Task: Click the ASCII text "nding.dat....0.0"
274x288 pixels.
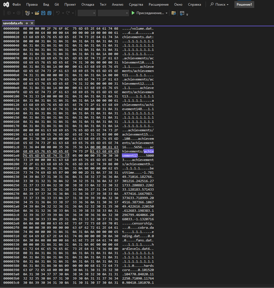Action: [138, 236]
